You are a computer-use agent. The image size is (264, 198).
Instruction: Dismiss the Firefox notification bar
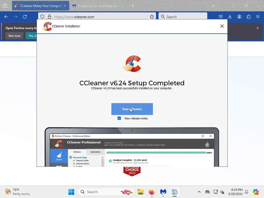pos(258,28)
